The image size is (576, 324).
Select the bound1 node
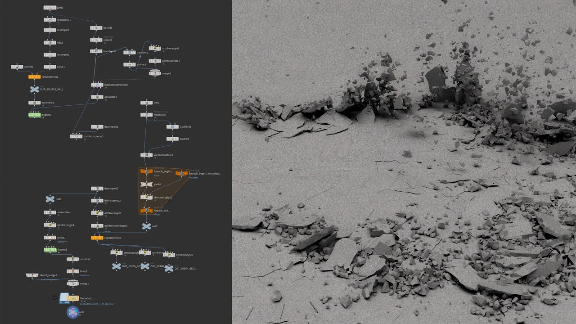(96, 28)
